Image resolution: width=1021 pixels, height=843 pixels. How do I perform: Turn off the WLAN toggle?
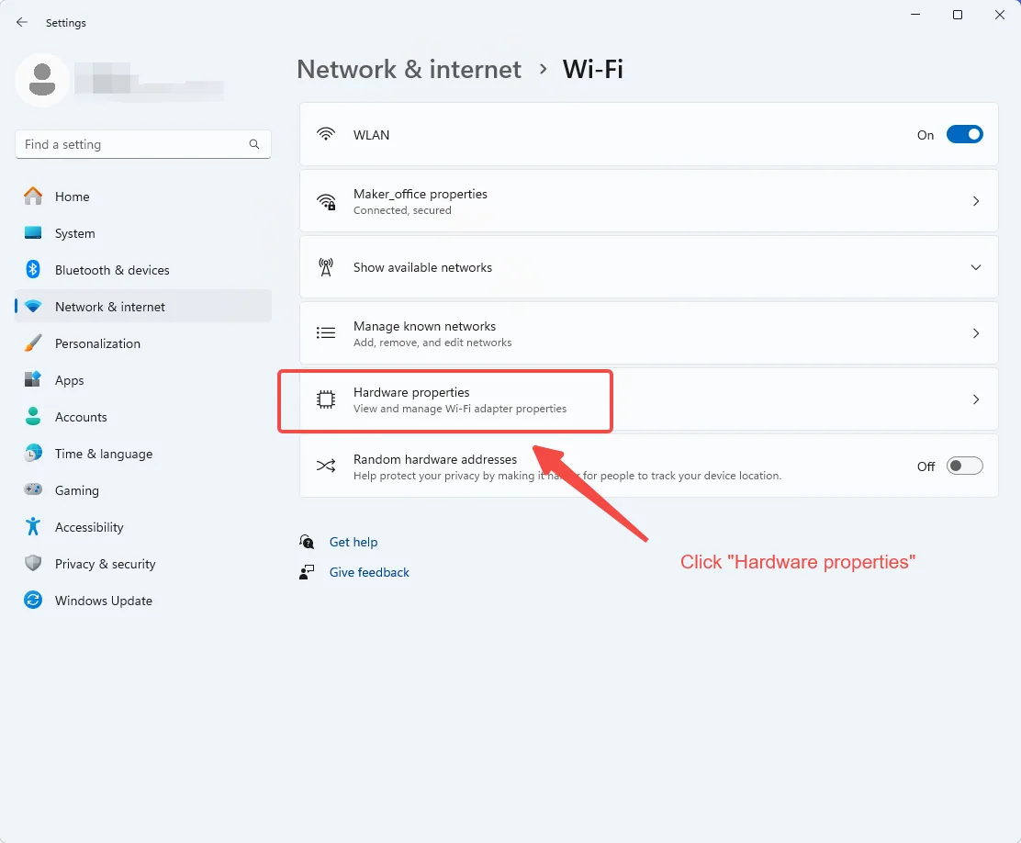tap(964, 134)
